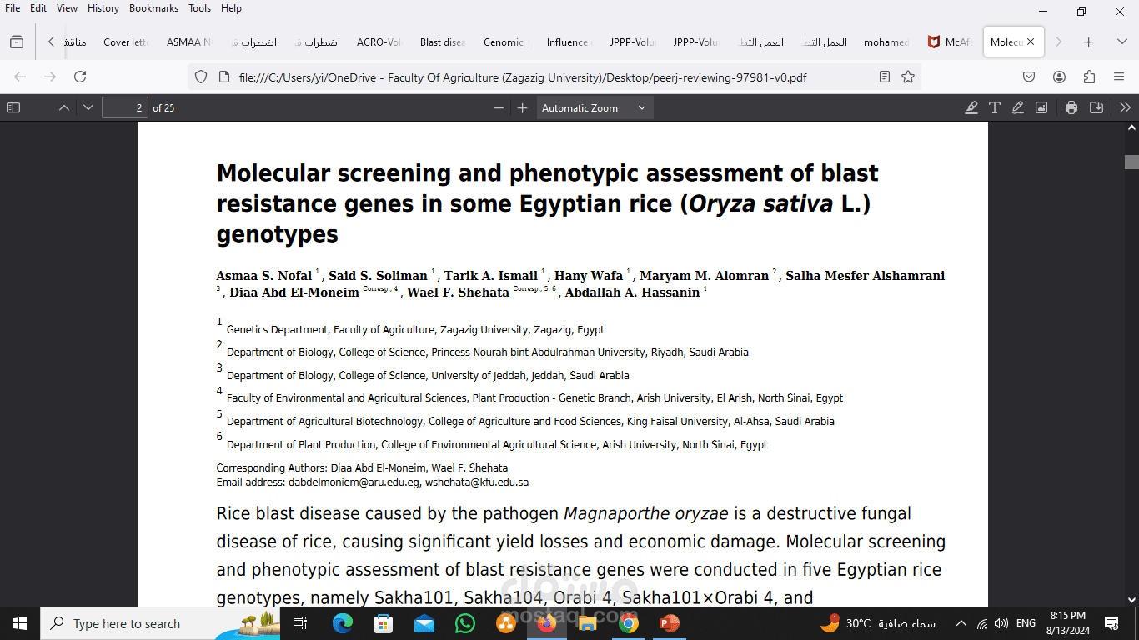The height and width of the screenshot is (640, 1139).
Task: Bookmark this page with star
Action: [908, 77]
